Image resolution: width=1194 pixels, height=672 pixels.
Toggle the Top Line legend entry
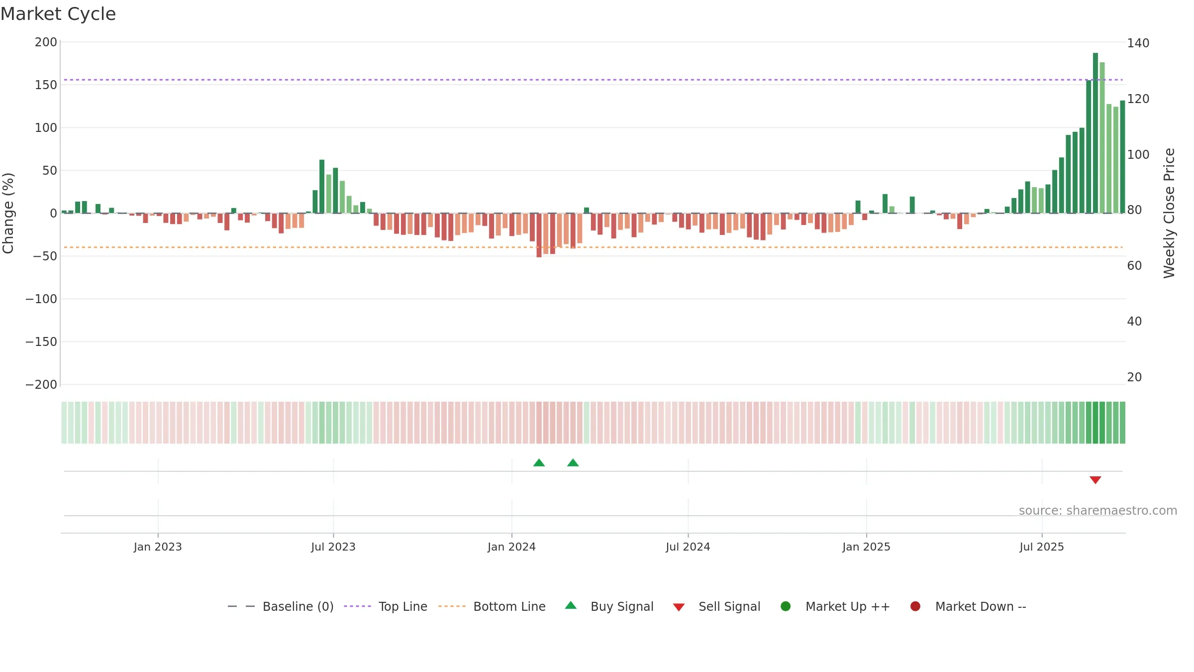click(386, 606)
